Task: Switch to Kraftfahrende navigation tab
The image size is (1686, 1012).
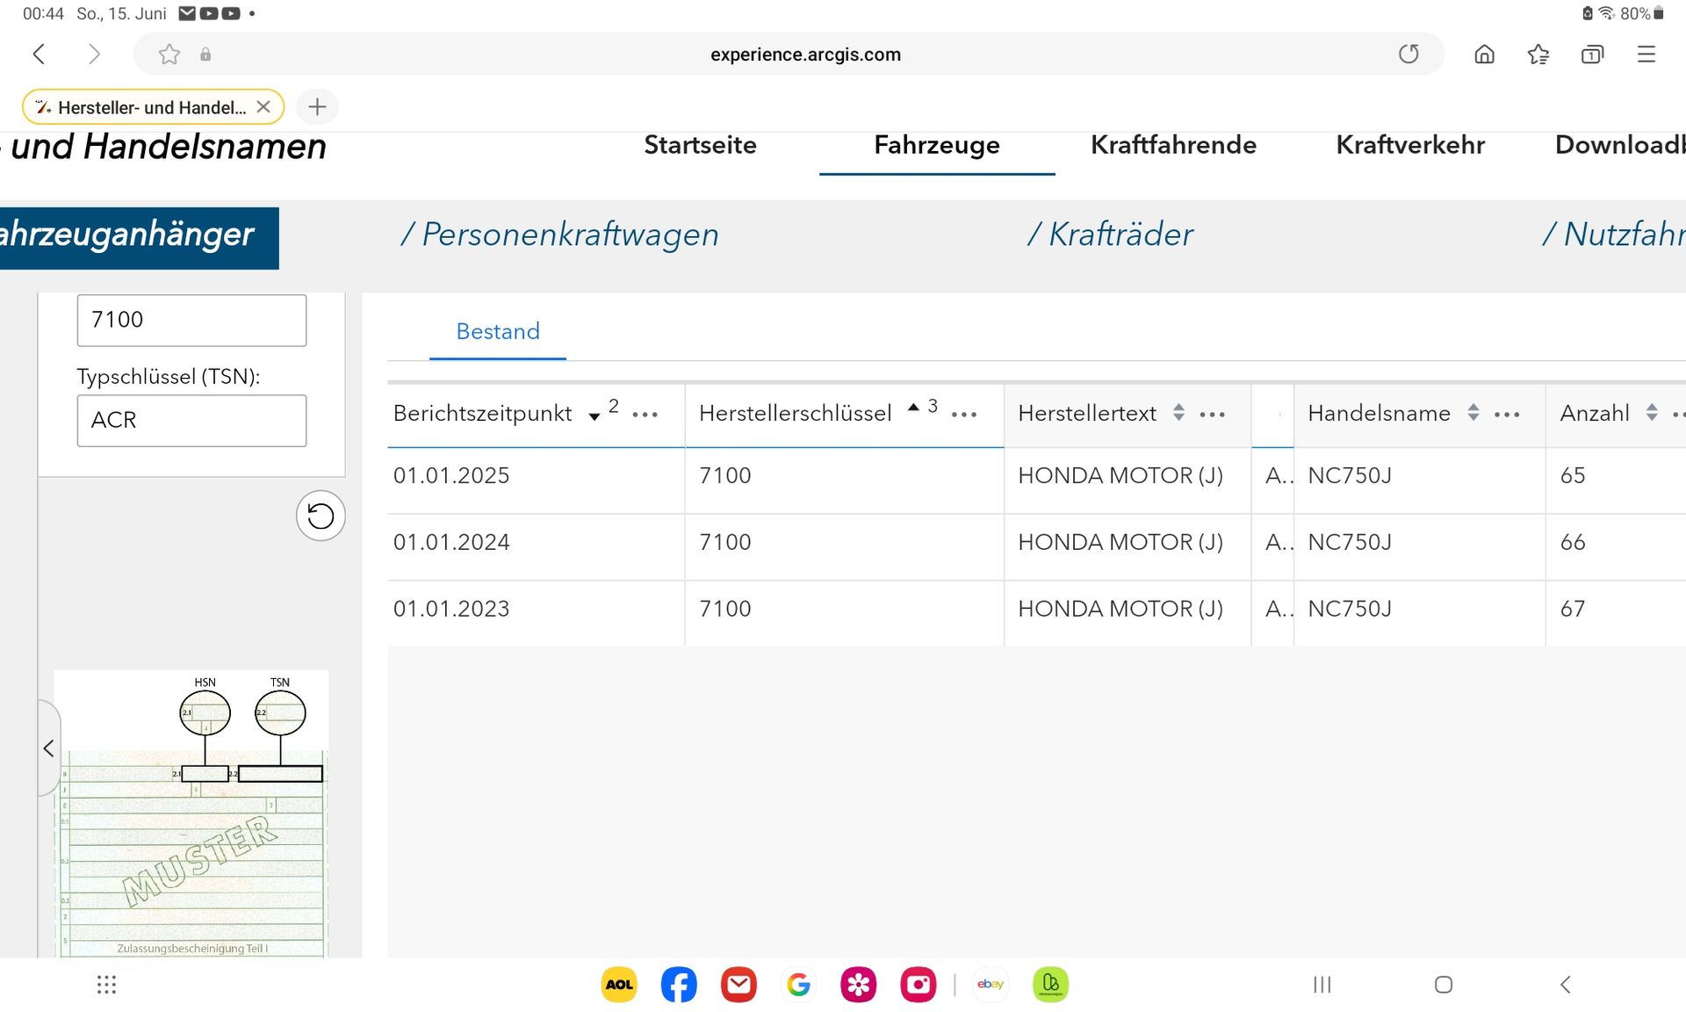Action: tap(1173, 145)
